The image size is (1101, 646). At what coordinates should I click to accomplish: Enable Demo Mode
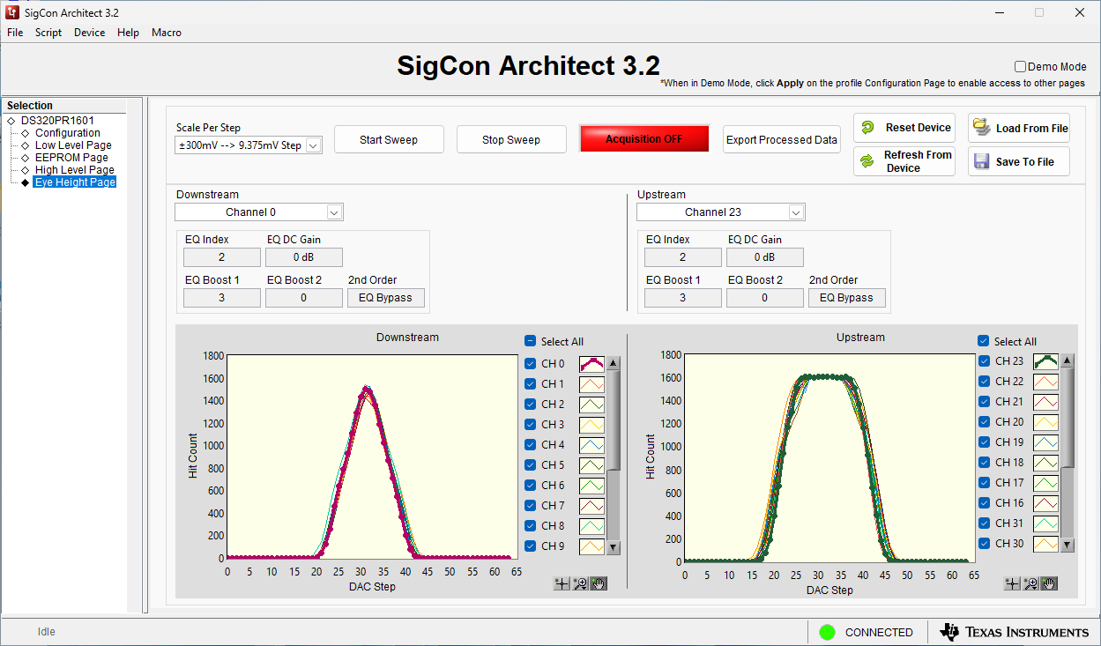(x=1019, y=66)
